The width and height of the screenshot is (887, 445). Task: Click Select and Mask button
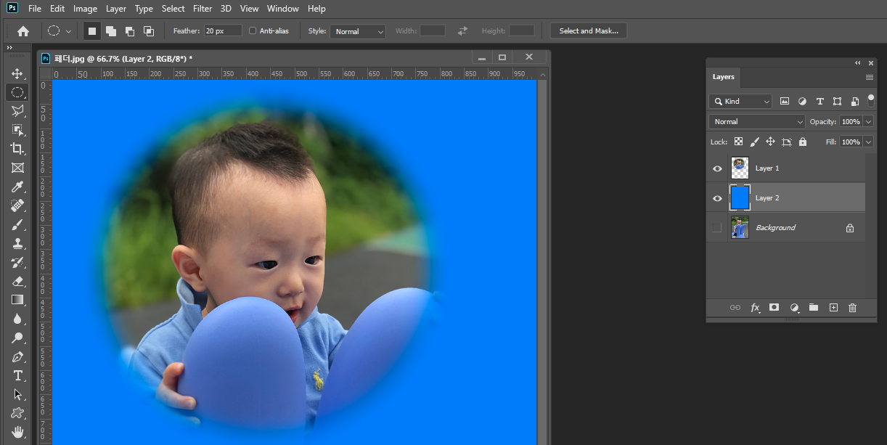[x=589, y=31]
